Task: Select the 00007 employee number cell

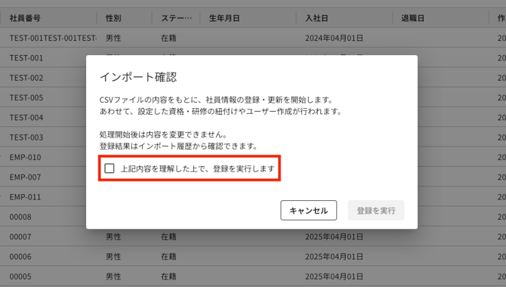Action: click(20, 236)
